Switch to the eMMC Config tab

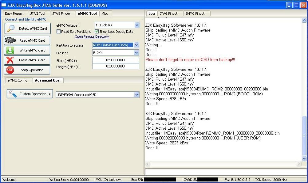[x=18, y=80]
